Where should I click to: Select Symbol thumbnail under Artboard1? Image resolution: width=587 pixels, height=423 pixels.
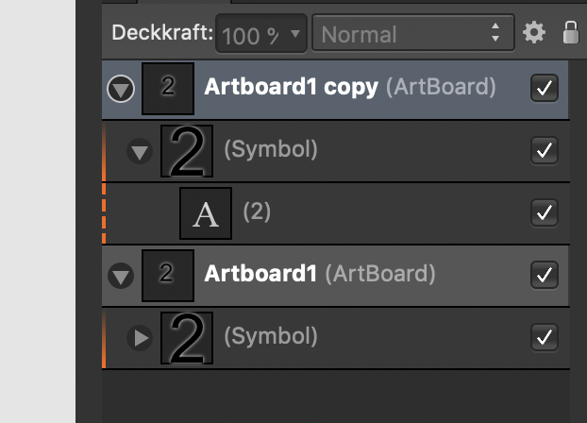pyautogui.click(x=187, y=338)
